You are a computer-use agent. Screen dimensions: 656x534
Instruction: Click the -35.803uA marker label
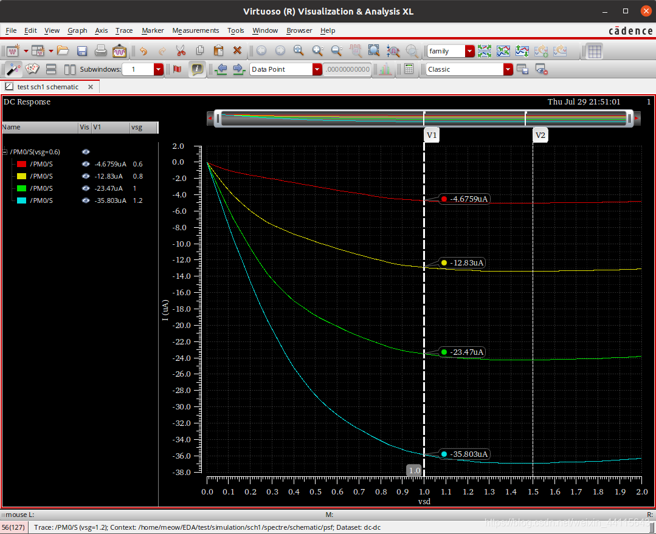coord(464,454)
